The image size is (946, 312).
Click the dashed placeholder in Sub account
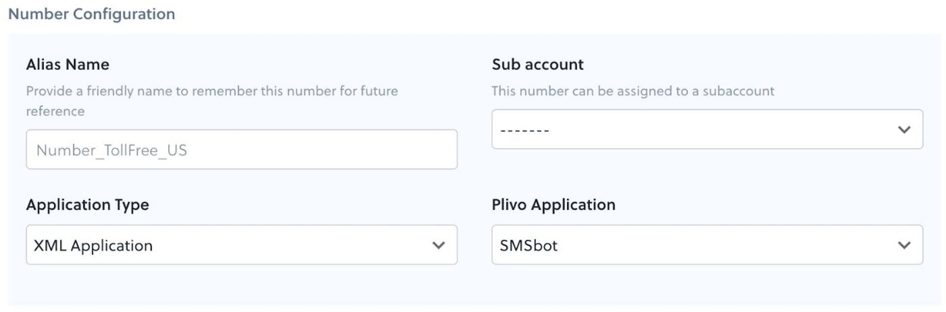coord(520,129)
